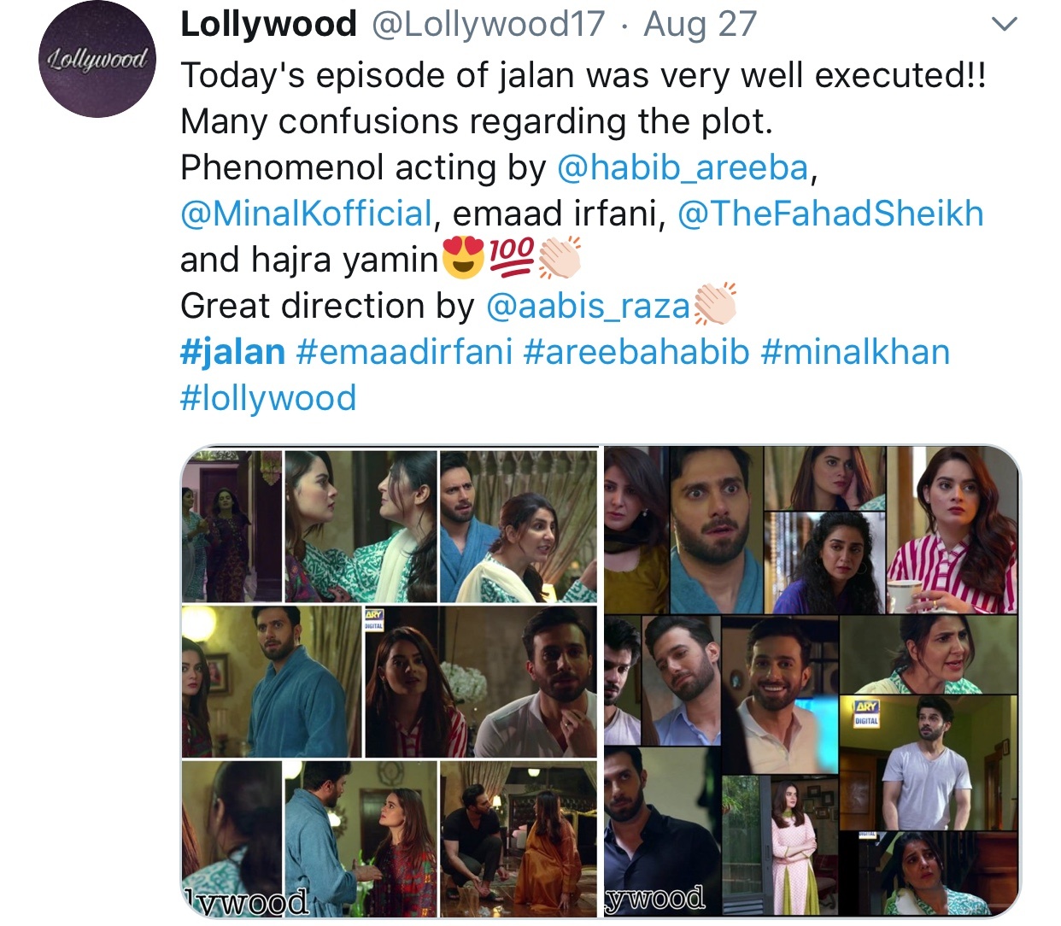Open the @MinalKofficial mention
Image resolution: width=1061 pixels, height=926 pixels.
(x=307, y=214)
